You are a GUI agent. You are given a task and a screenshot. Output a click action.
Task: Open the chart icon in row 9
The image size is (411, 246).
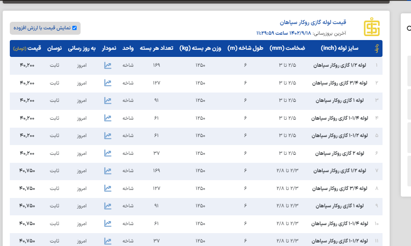[108, 206]
